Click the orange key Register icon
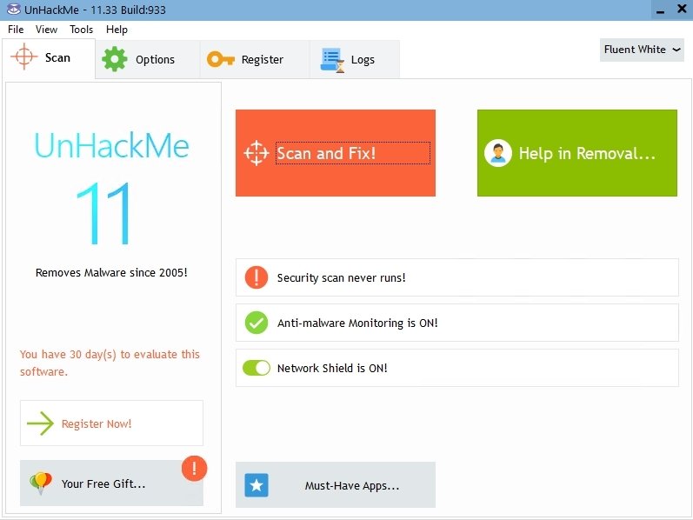Viewport: 693px width, 520px height. [221, 59]
